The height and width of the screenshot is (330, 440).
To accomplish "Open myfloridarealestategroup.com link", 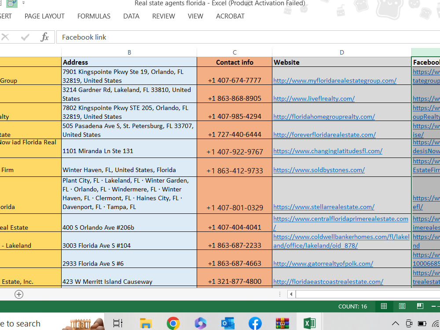I will coord(335,81).
